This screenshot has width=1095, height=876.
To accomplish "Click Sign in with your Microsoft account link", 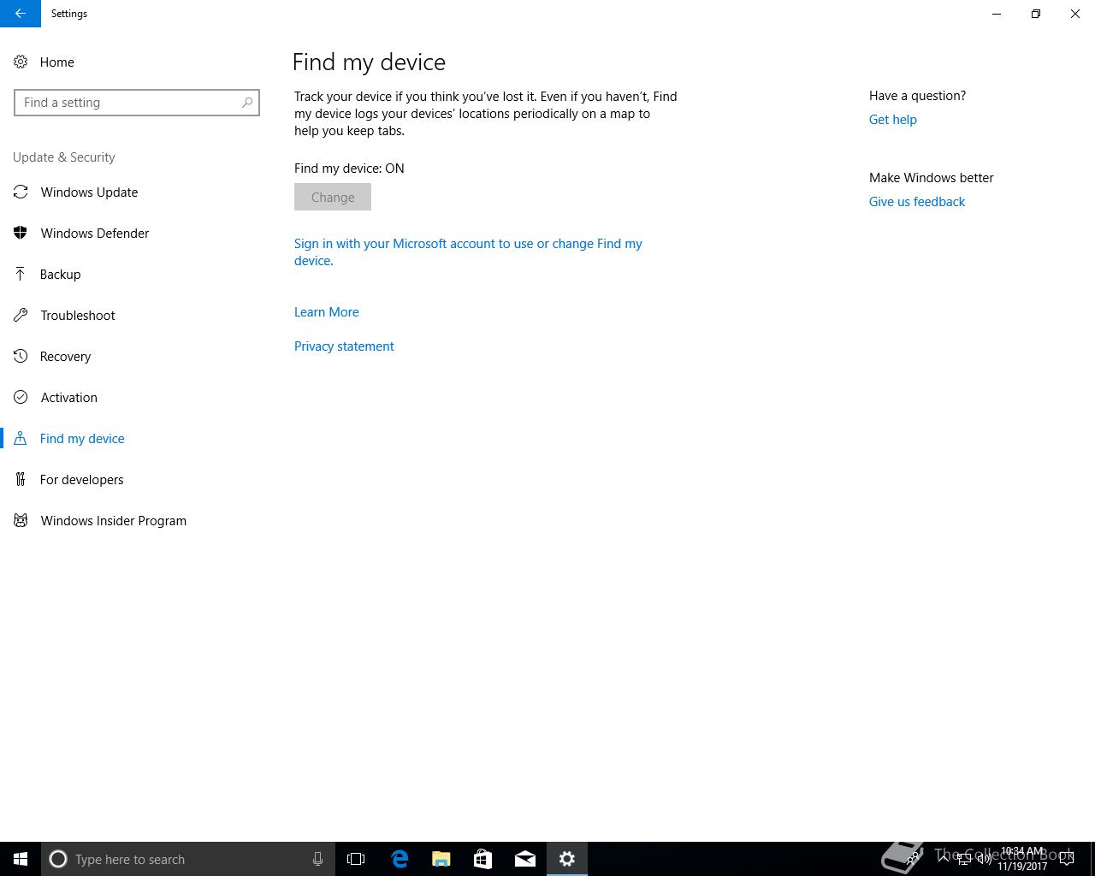I will pyautogui.click(x=468, y=252).
